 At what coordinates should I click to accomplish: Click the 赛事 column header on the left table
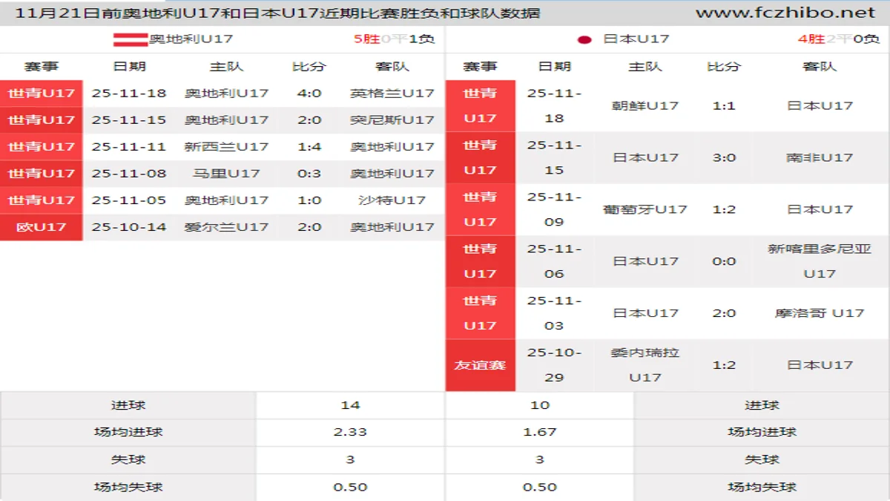(x=42, y=65)
